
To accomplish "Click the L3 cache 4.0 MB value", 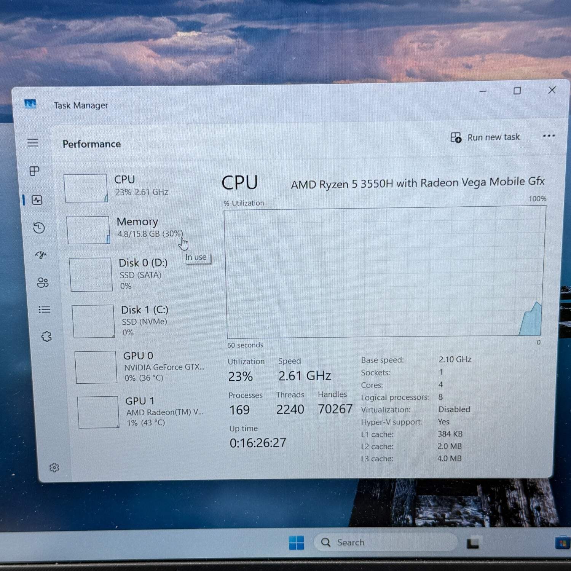I will [449, 458].
